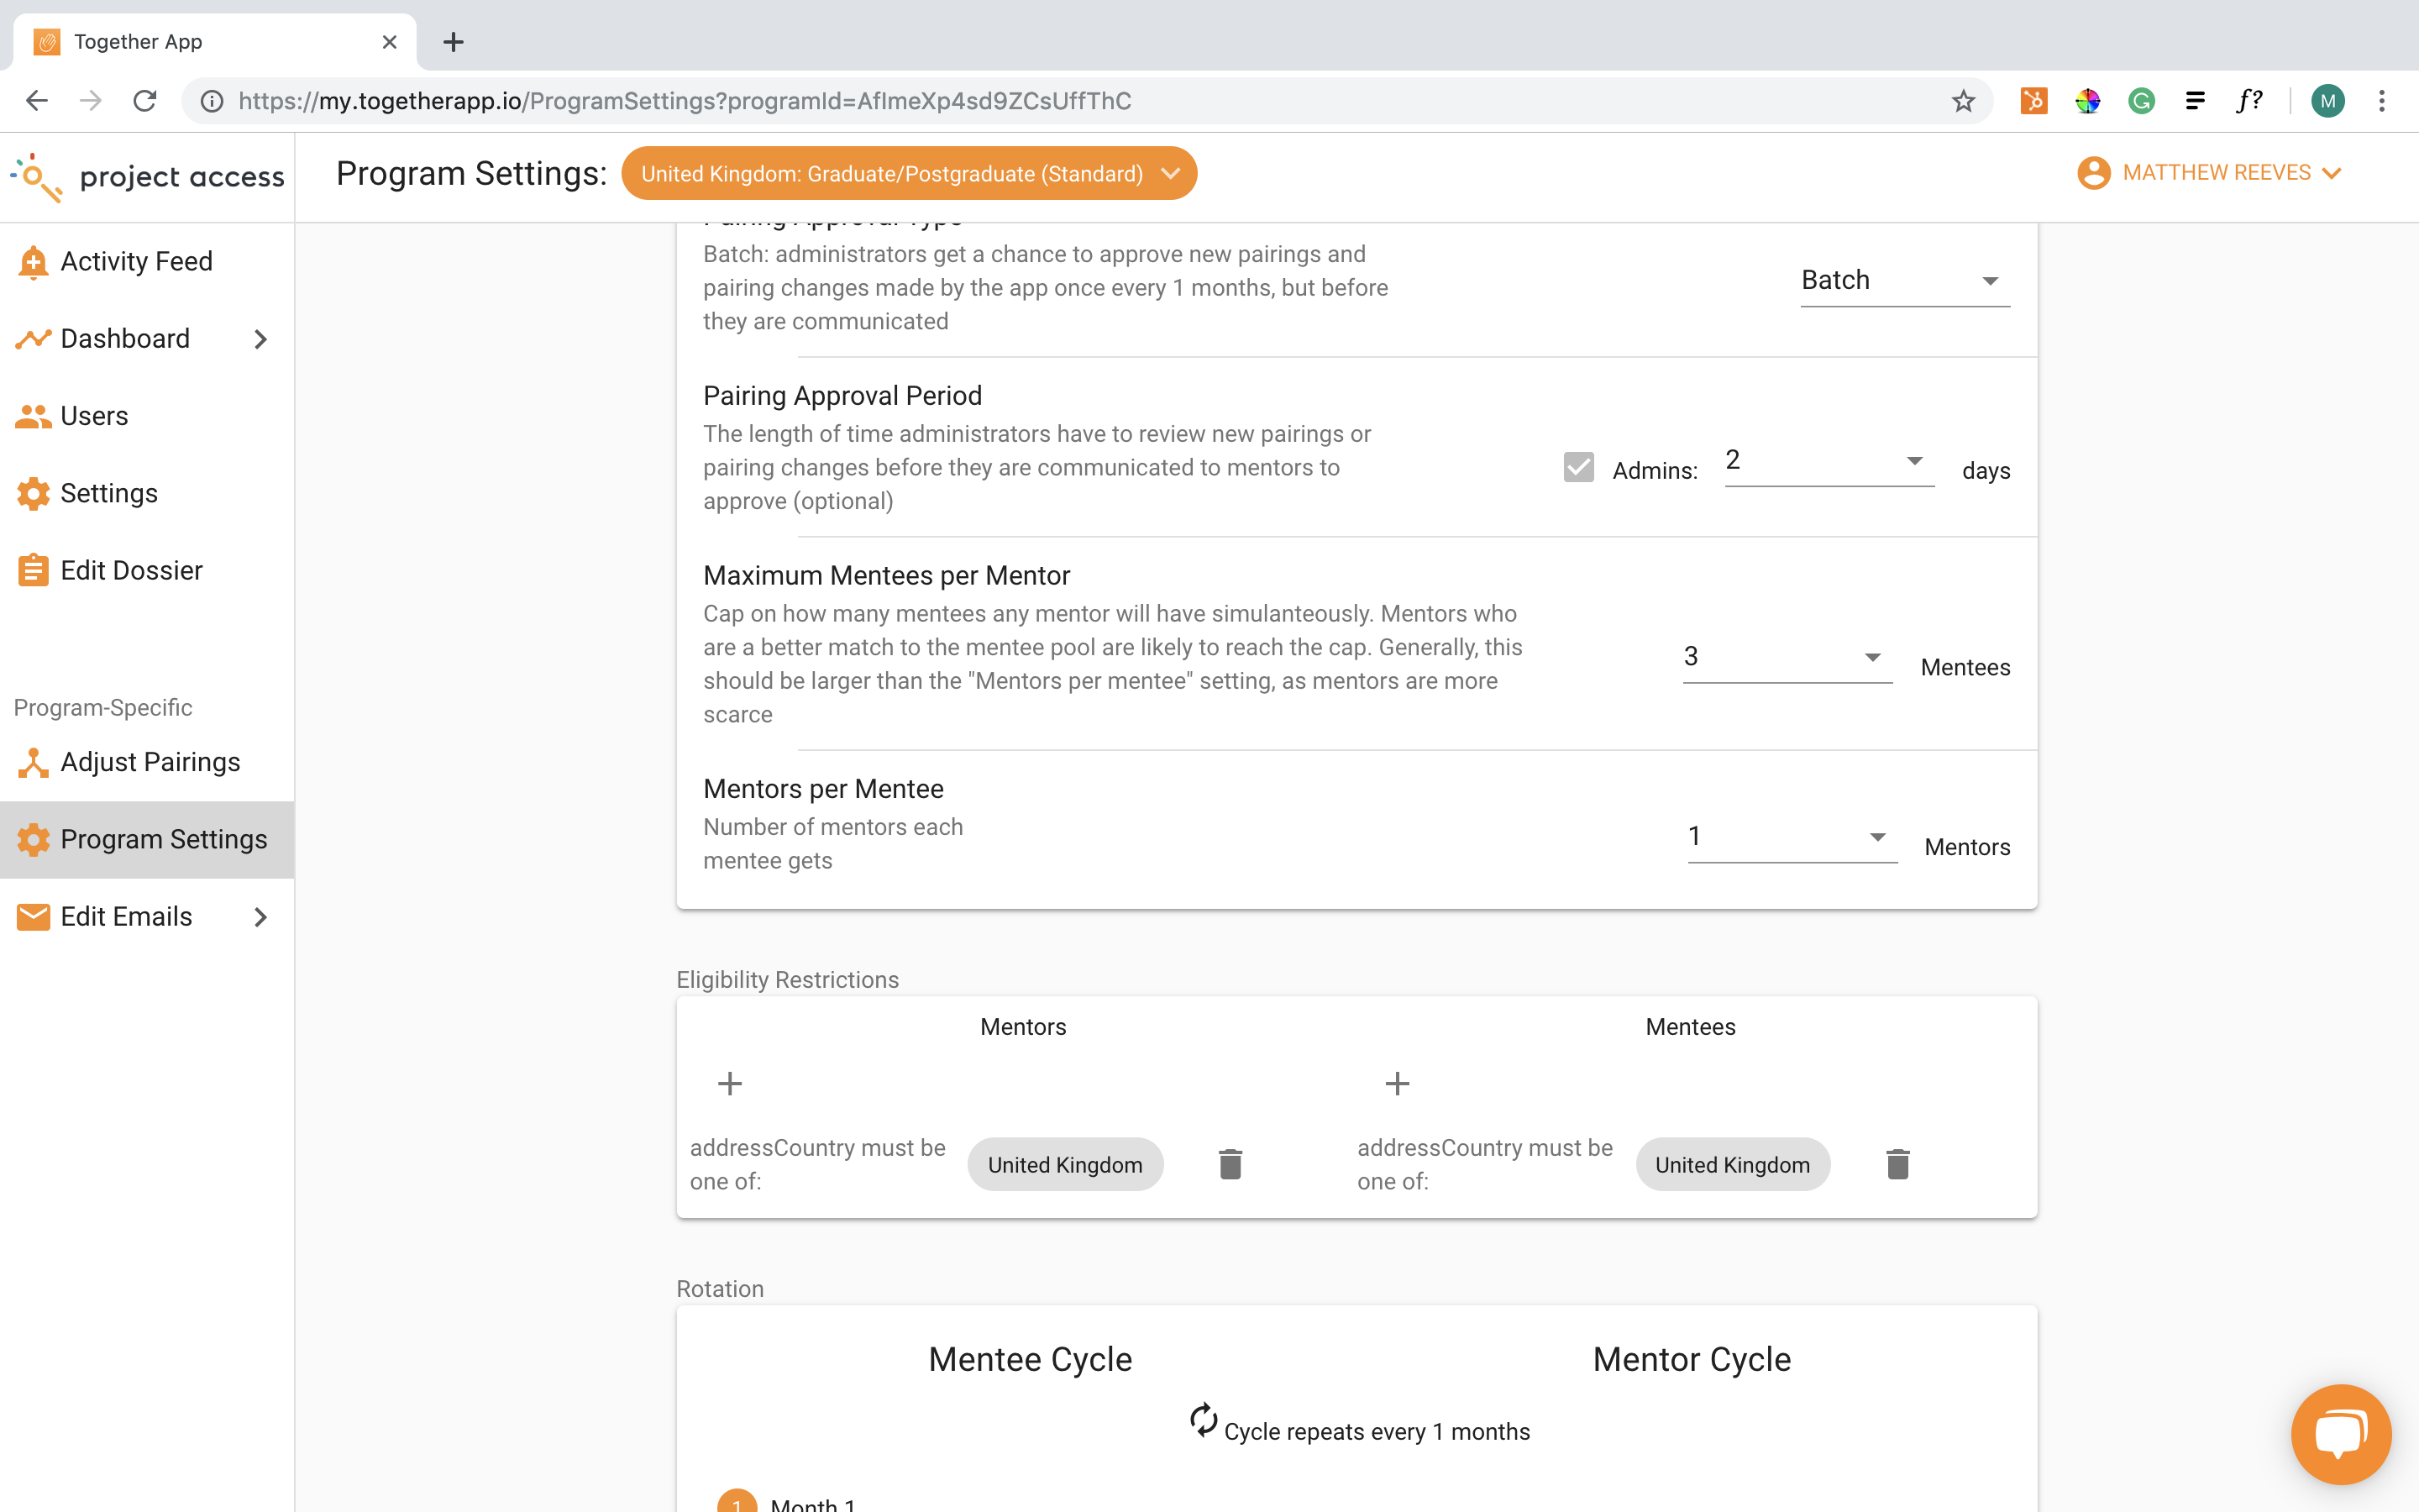The height and width of the screenshot is (1512, 2419).
Task: Open Adjust Pairings in sidebar
Action: click(x=150, y=762)
